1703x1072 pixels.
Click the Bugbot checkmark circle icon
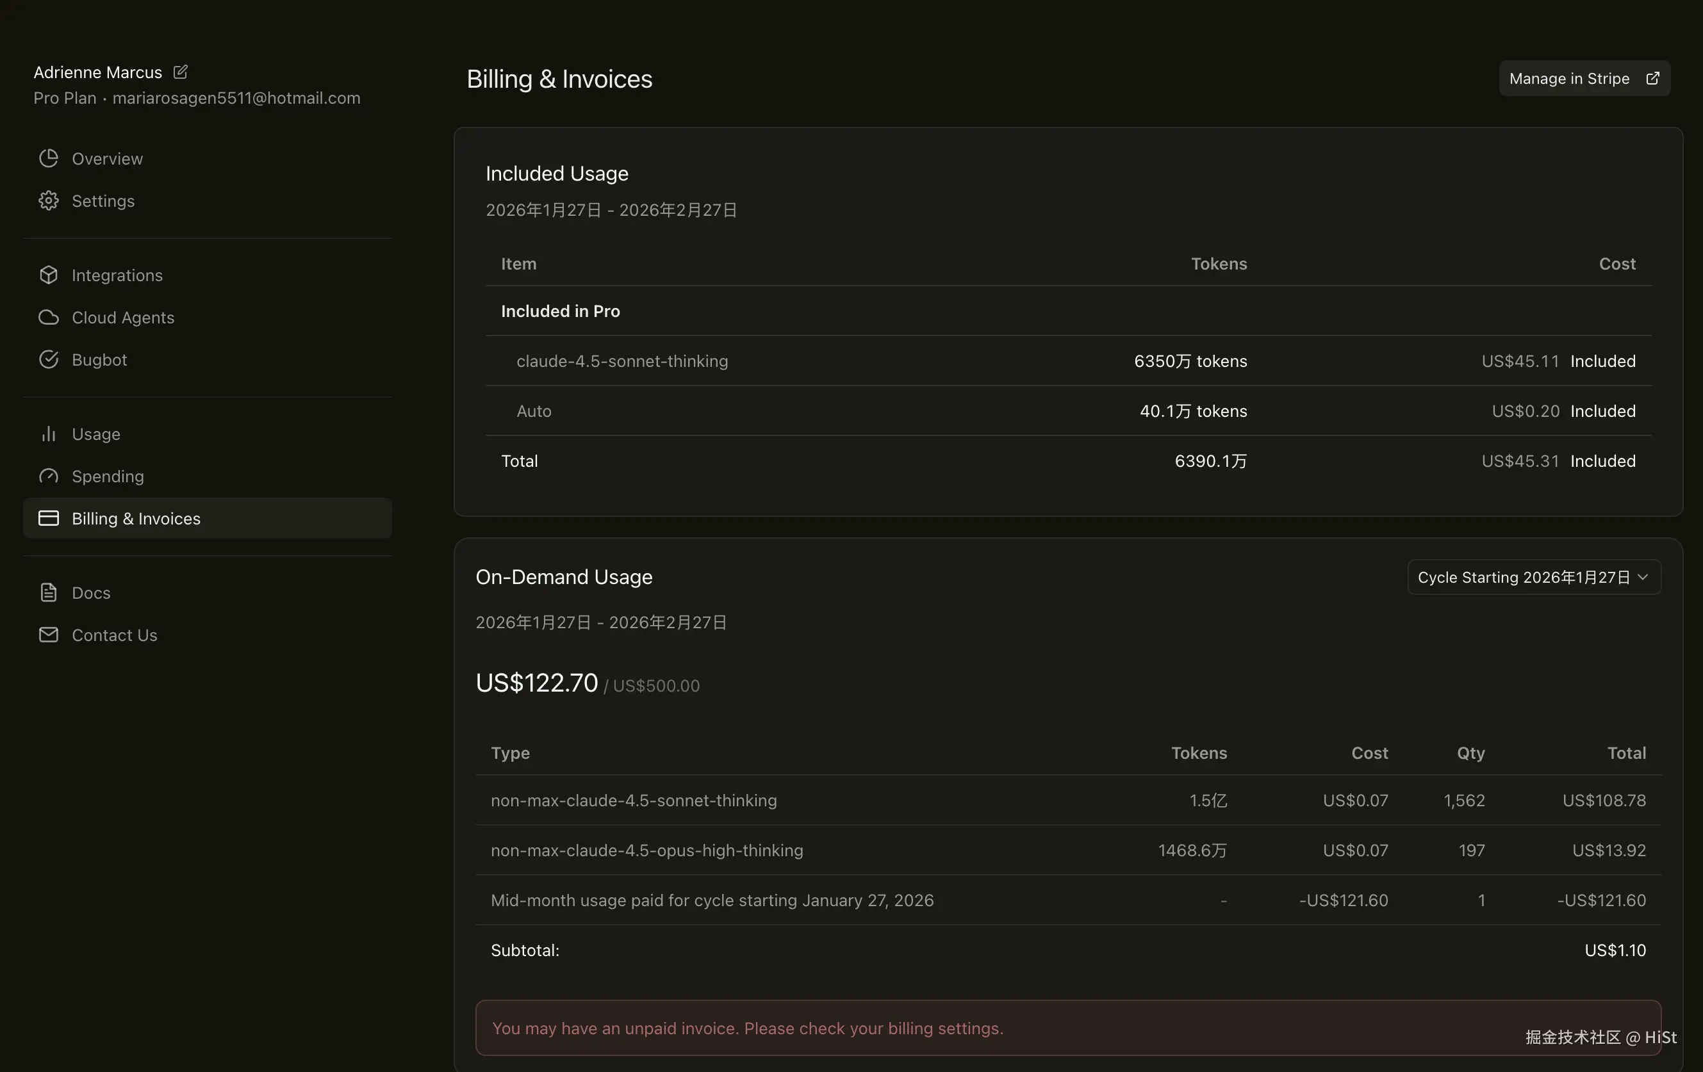(48, 360)
